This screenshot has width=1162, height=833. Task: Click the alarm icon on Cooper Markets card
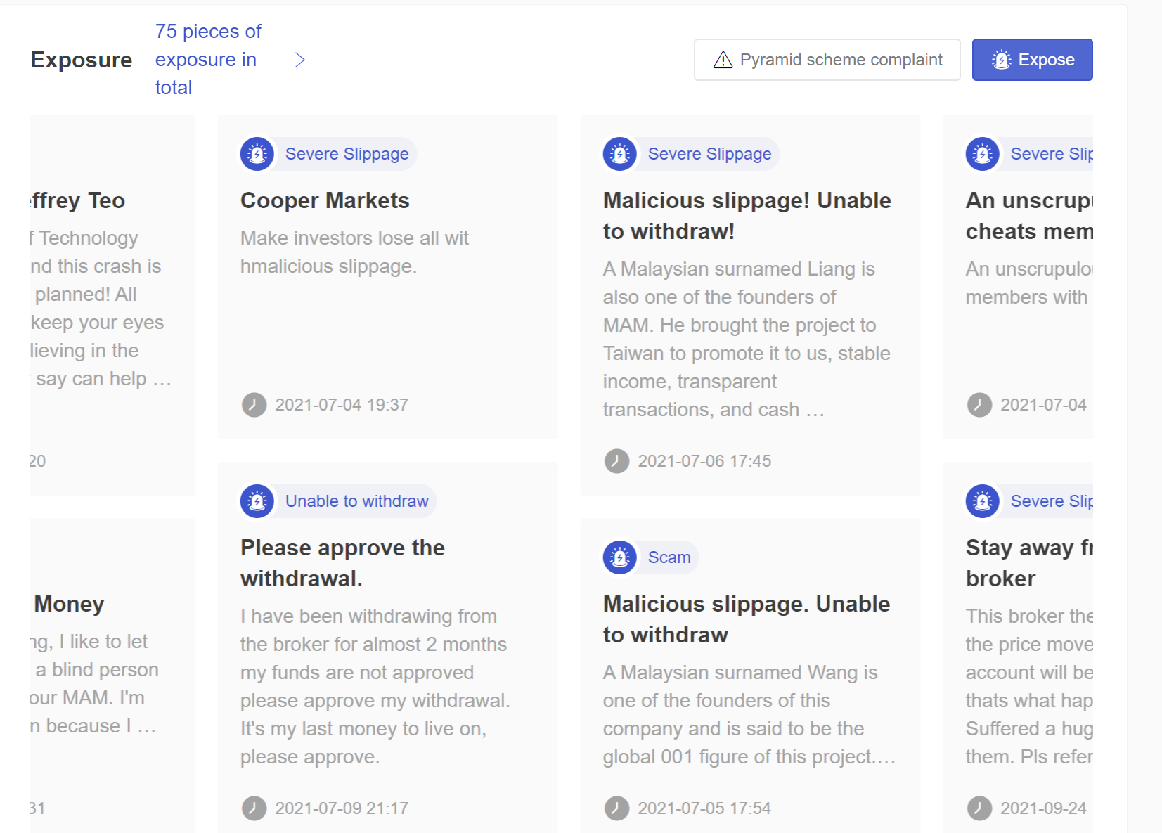coord(257,154)
